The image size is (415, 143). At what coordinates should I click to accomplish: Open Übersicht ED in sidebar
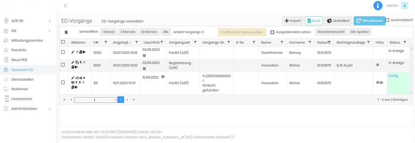22,70
